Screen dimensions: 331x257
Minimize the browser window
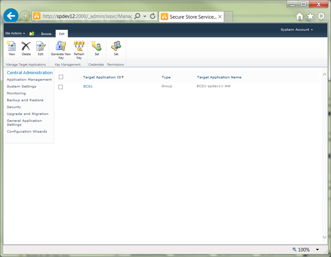(x=292, y=4)
